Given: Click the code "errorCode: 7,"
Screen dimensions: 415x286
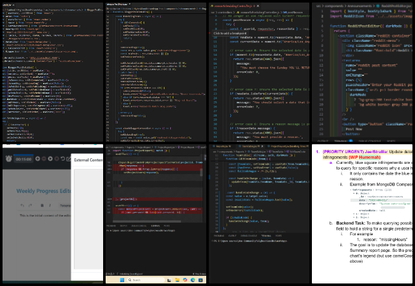Looking at the screenshot, I should 248,107.
